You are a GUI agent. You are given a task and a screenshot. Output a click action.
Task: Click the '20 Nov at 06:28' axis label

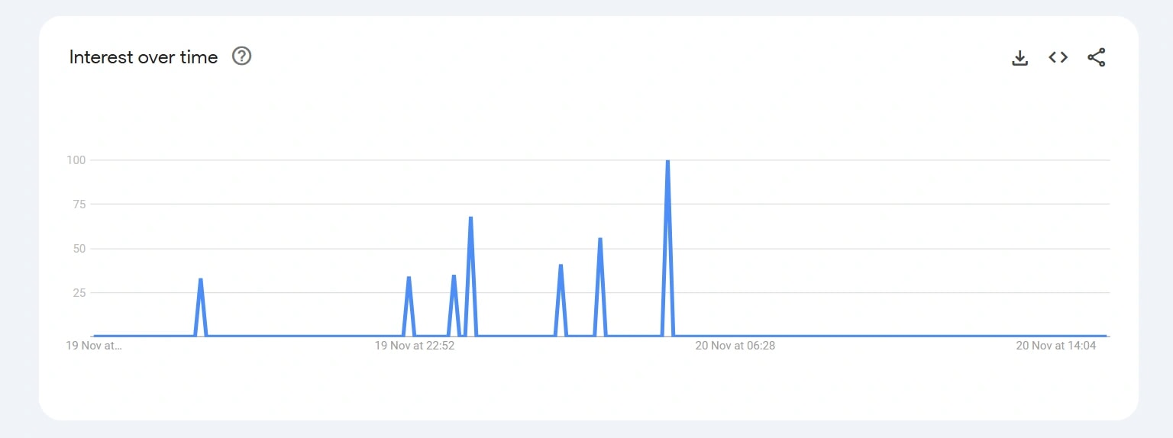point(735,346)
